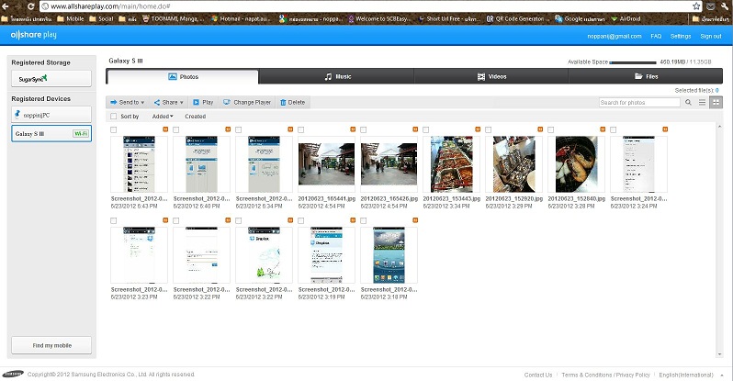This screenshot has width=733, height=381.
Task: Go back with the browser back arrow
Action: pyautogui.click(x=6, y=6)
